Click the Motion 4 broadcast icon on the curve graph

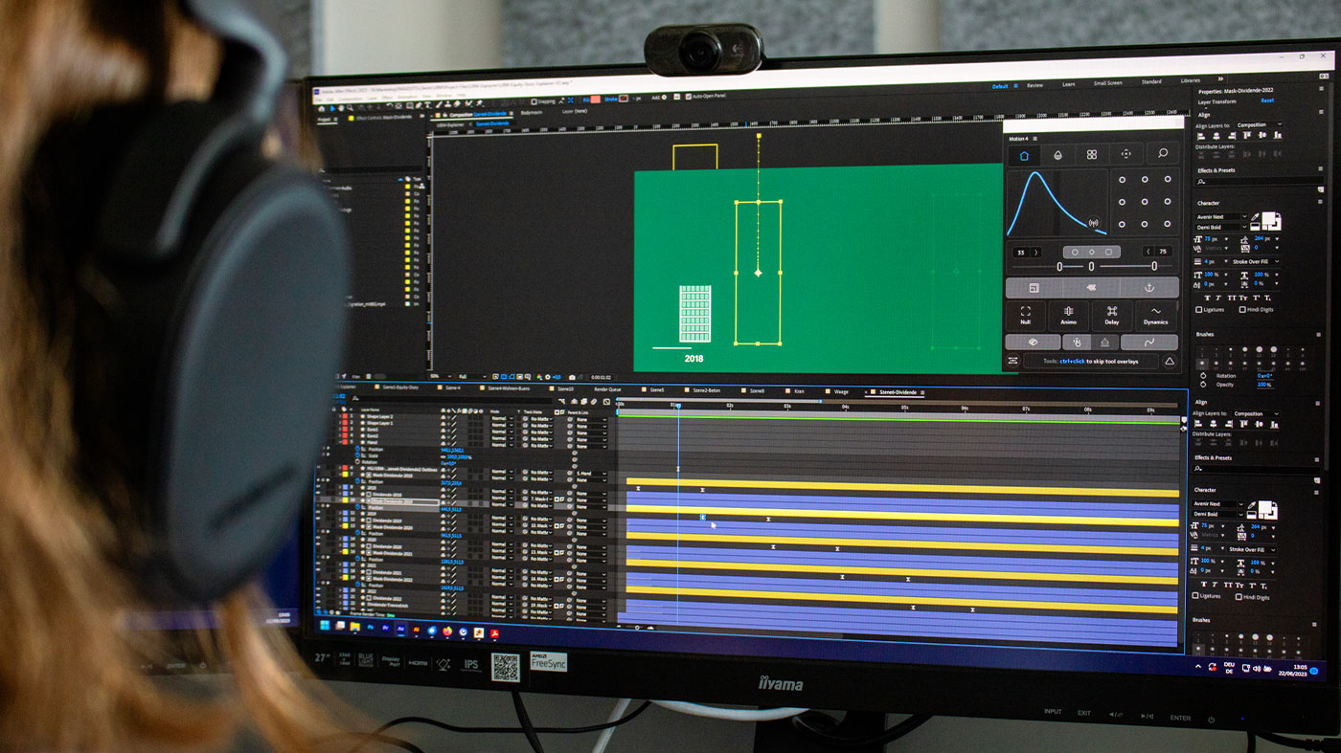1093,223
